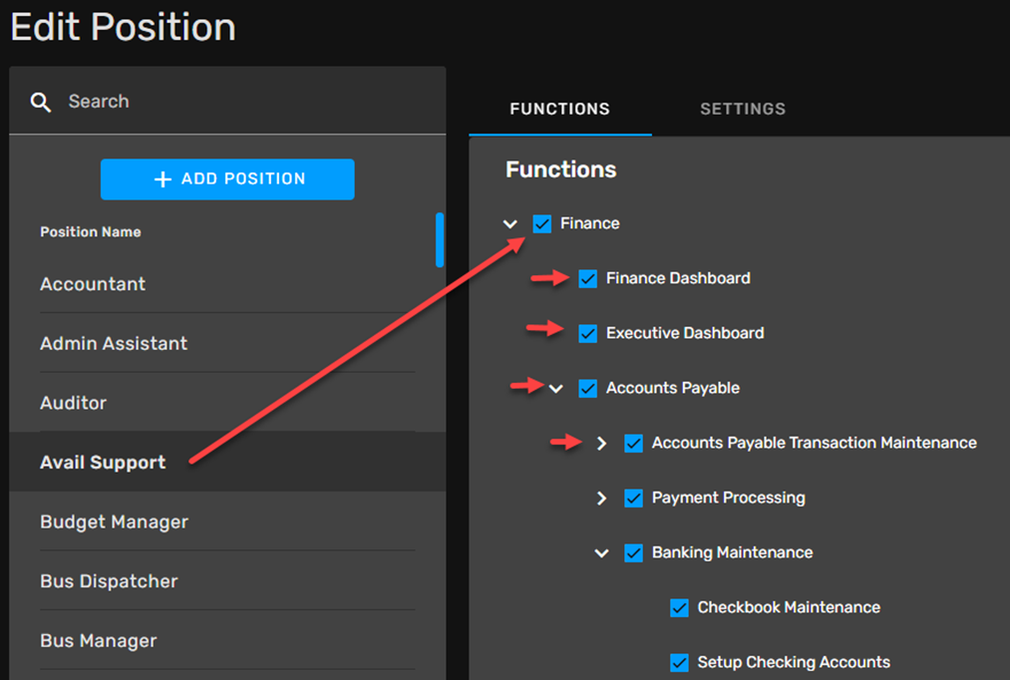Collapse the Finance tree node
This screenshot has width=1010, height=680.
coord(510,224)
